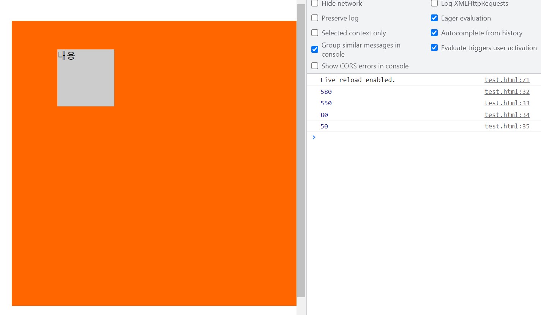Viewport: 541px width, 315px height.
Task: Tick the Log XMLHttpRequests checkbox
Action: pos(434,3)
